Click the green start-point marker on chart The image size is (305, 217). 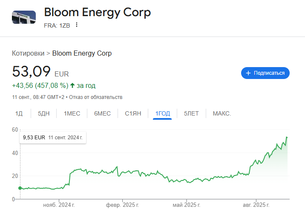click(20, 188)
